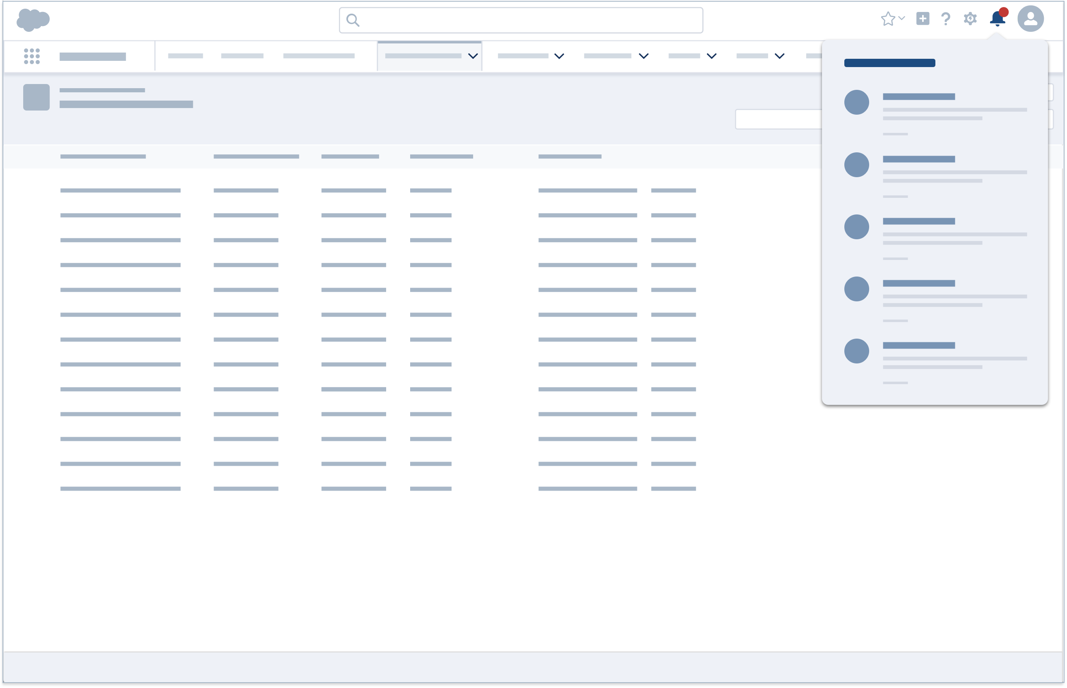This screenshot has width=1067, height=688.
Task: Open Setup using the gear icon
Action: pos(970,19)
